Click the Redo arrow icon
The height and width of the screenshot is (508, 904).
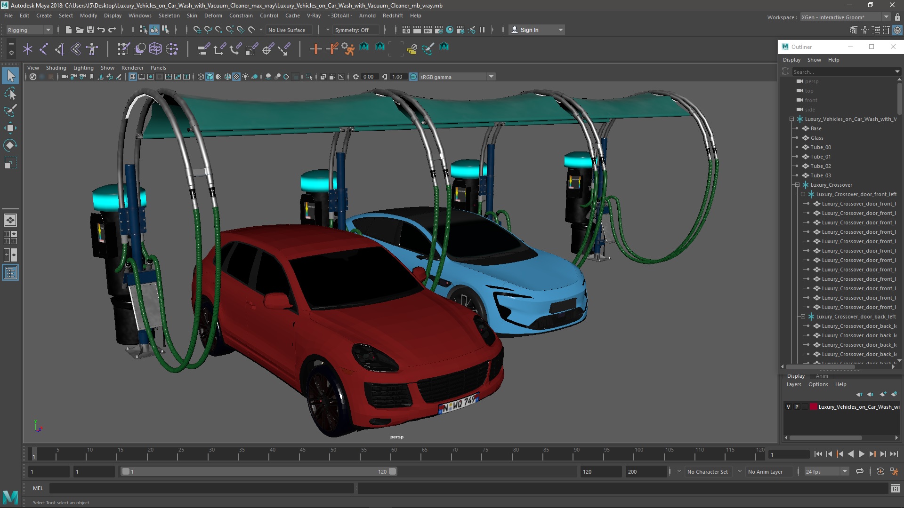click(112, 30)
